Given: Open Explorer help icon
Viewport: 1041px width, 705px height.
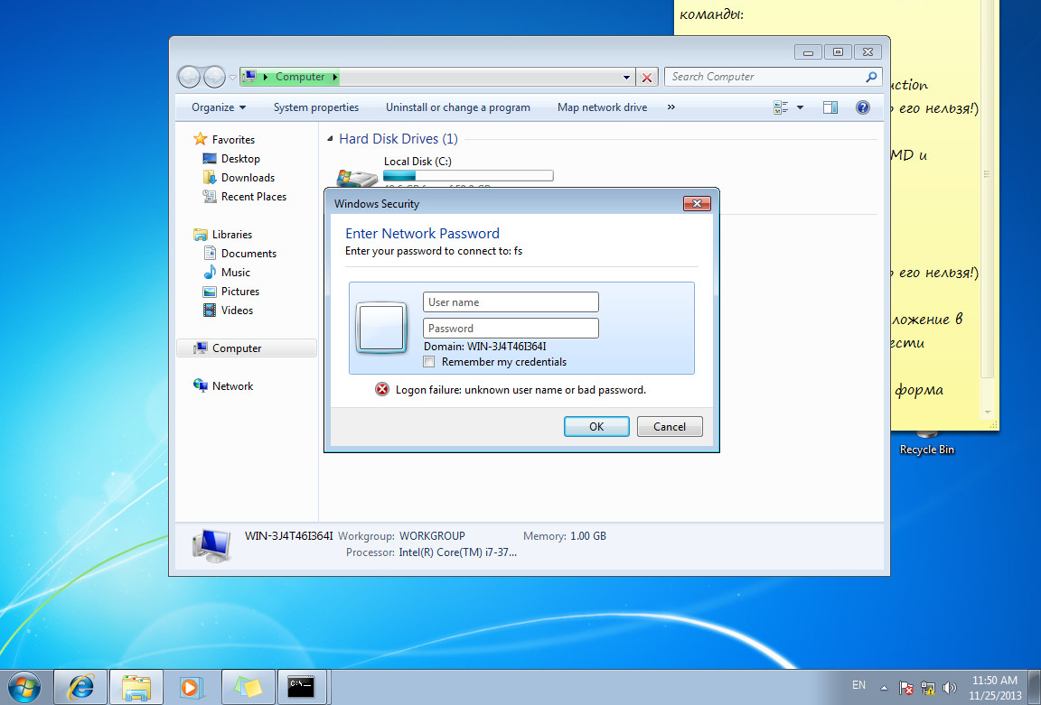Looking at the screenshot, I should 862,107.
